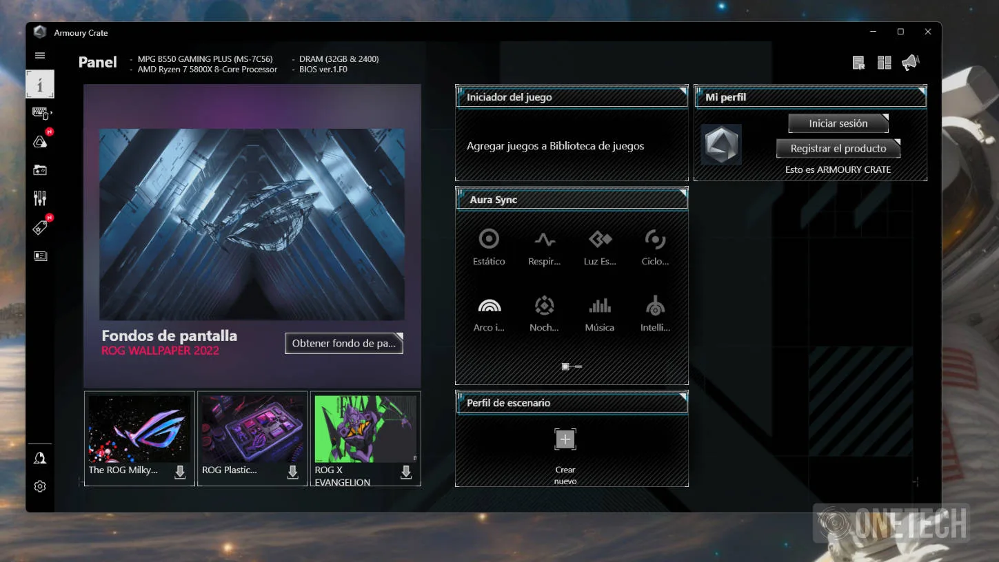
Task: Open the Aura Sync triangle icon in sidebar
Action: click(x=41, y=140)
